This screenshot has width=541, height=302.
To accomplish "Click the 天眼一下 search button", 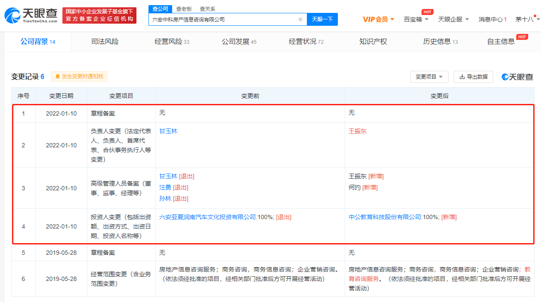I will tap(322, 19).
